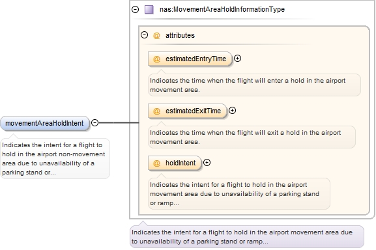Click the holdIntent note about parking stand or ramp
The width and height of the screenshot is (376, 250).
click(x=239, y=194)
